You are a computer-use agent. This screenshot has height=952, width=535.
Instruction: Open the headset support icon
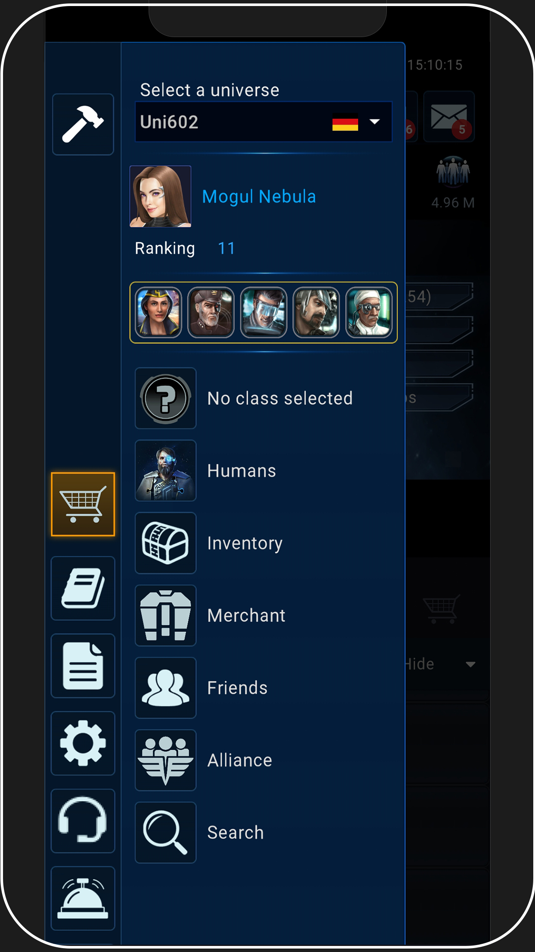83,821
